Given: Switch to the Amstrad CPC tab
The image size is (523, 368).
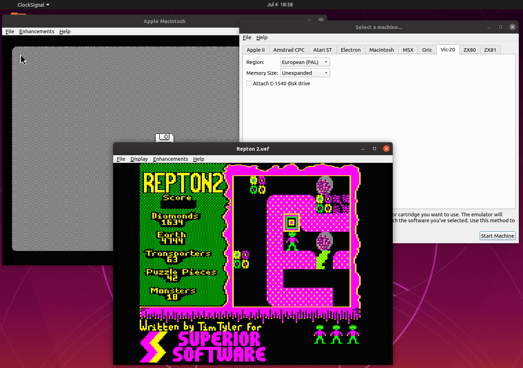Looking at the screenshot, I should pos(289,50).
